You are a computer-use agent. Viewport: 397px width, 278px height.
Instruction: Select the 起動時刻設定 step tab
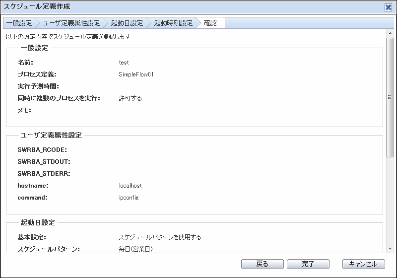pyautogui.click(x=173, y=23)
